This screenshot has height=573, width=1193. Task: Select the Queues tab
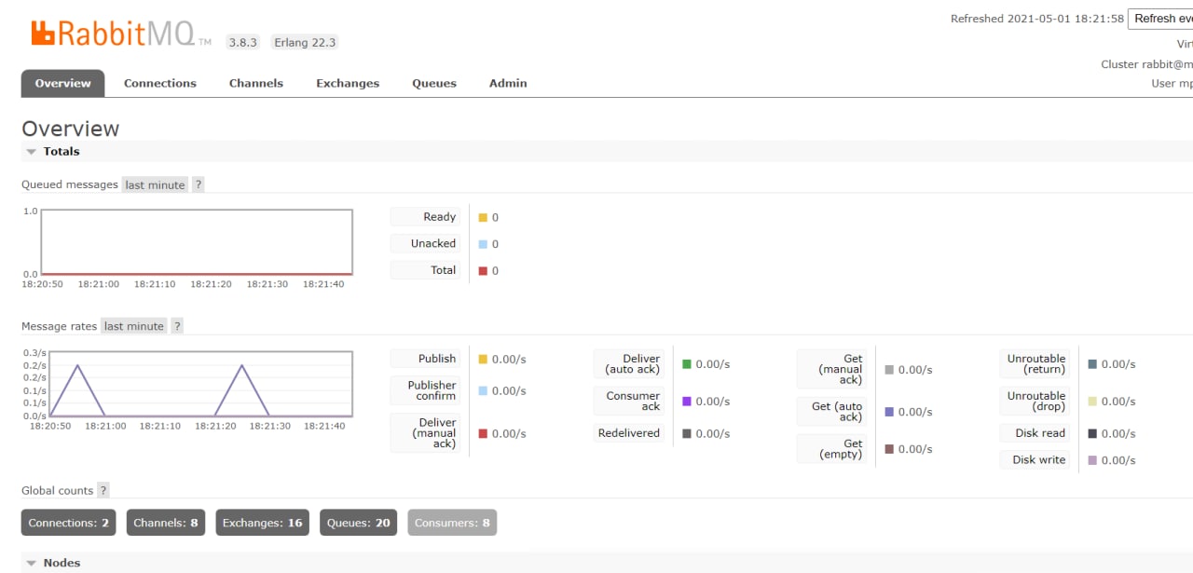[x=434, y=83]
